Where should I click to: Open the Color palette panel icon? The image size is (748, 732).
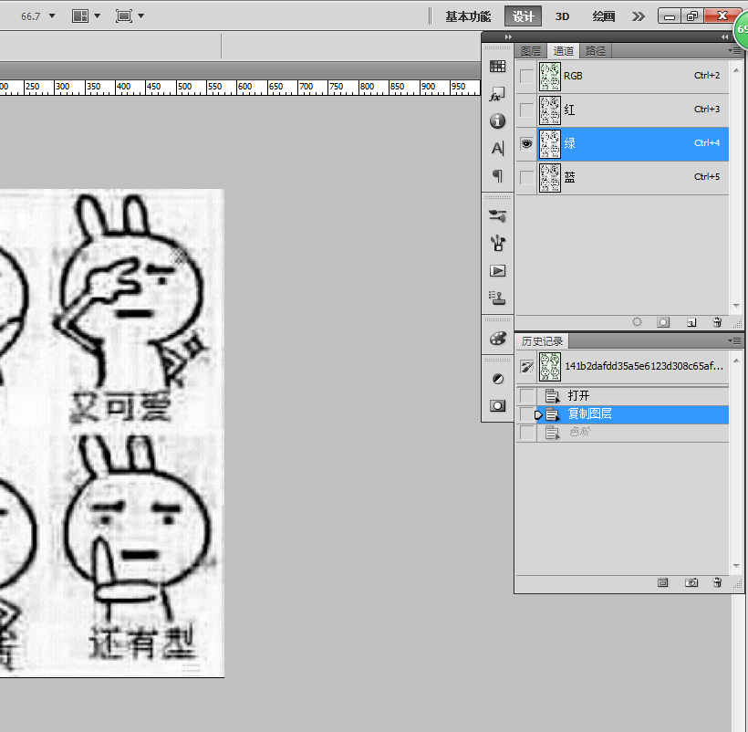click(497, 339)
